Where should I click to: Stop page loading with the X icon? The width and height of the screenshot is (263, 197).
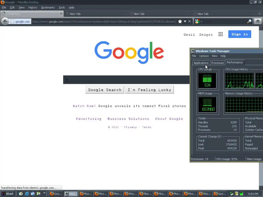(x=190, y=22)
